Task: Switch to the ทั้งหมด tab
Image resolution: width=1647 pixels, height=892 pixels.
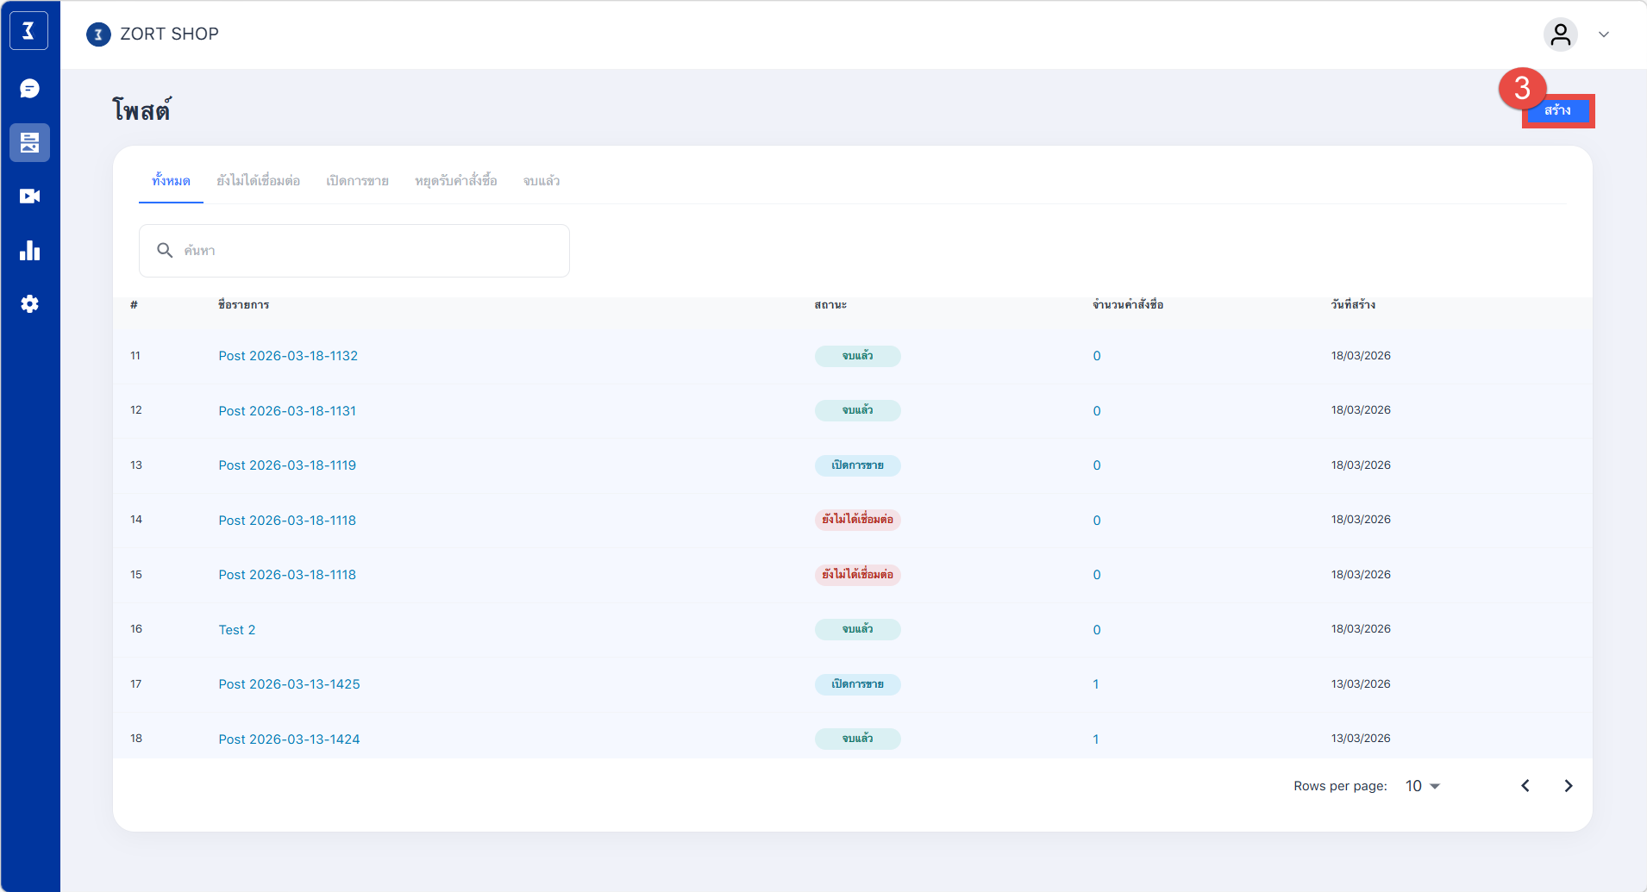Action: pyautogui.click(x=171, y=181)
